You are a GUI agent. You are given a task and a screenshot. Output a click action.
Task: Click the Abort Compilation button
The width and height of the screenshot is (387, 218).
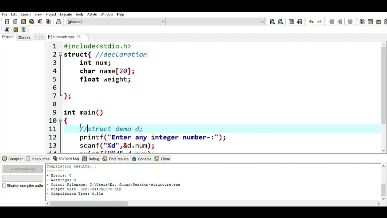pyautogui.click(x=23, y=169)
